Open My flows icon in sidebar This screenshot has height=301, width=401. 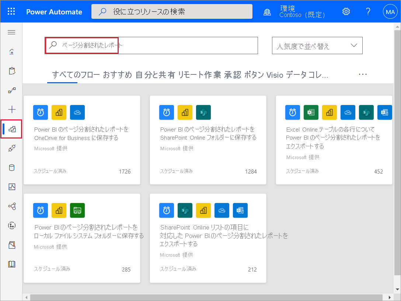click(x=12, y=90)
